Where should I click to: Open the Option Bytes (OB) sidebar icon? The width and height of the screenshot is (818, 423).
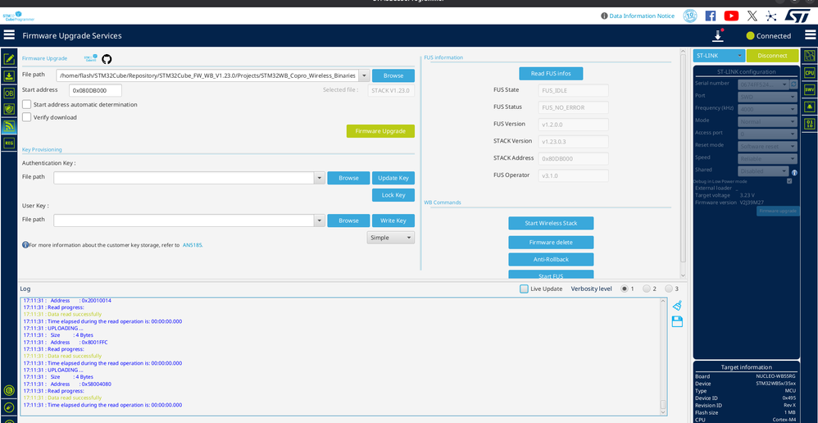(x=9, y=93)
